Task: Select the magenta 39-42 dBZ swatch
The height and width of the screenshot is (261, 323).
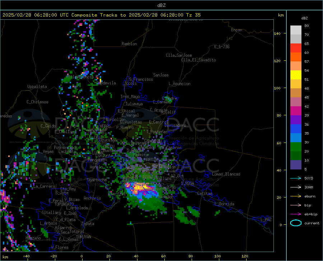Action: point(296,111)
